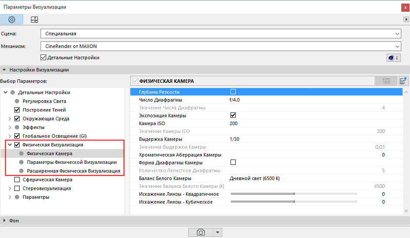Click Баланс Белого Камеры value Дневной свет
Viewport: 410px width, 238px height.
(x=254, y=178)
